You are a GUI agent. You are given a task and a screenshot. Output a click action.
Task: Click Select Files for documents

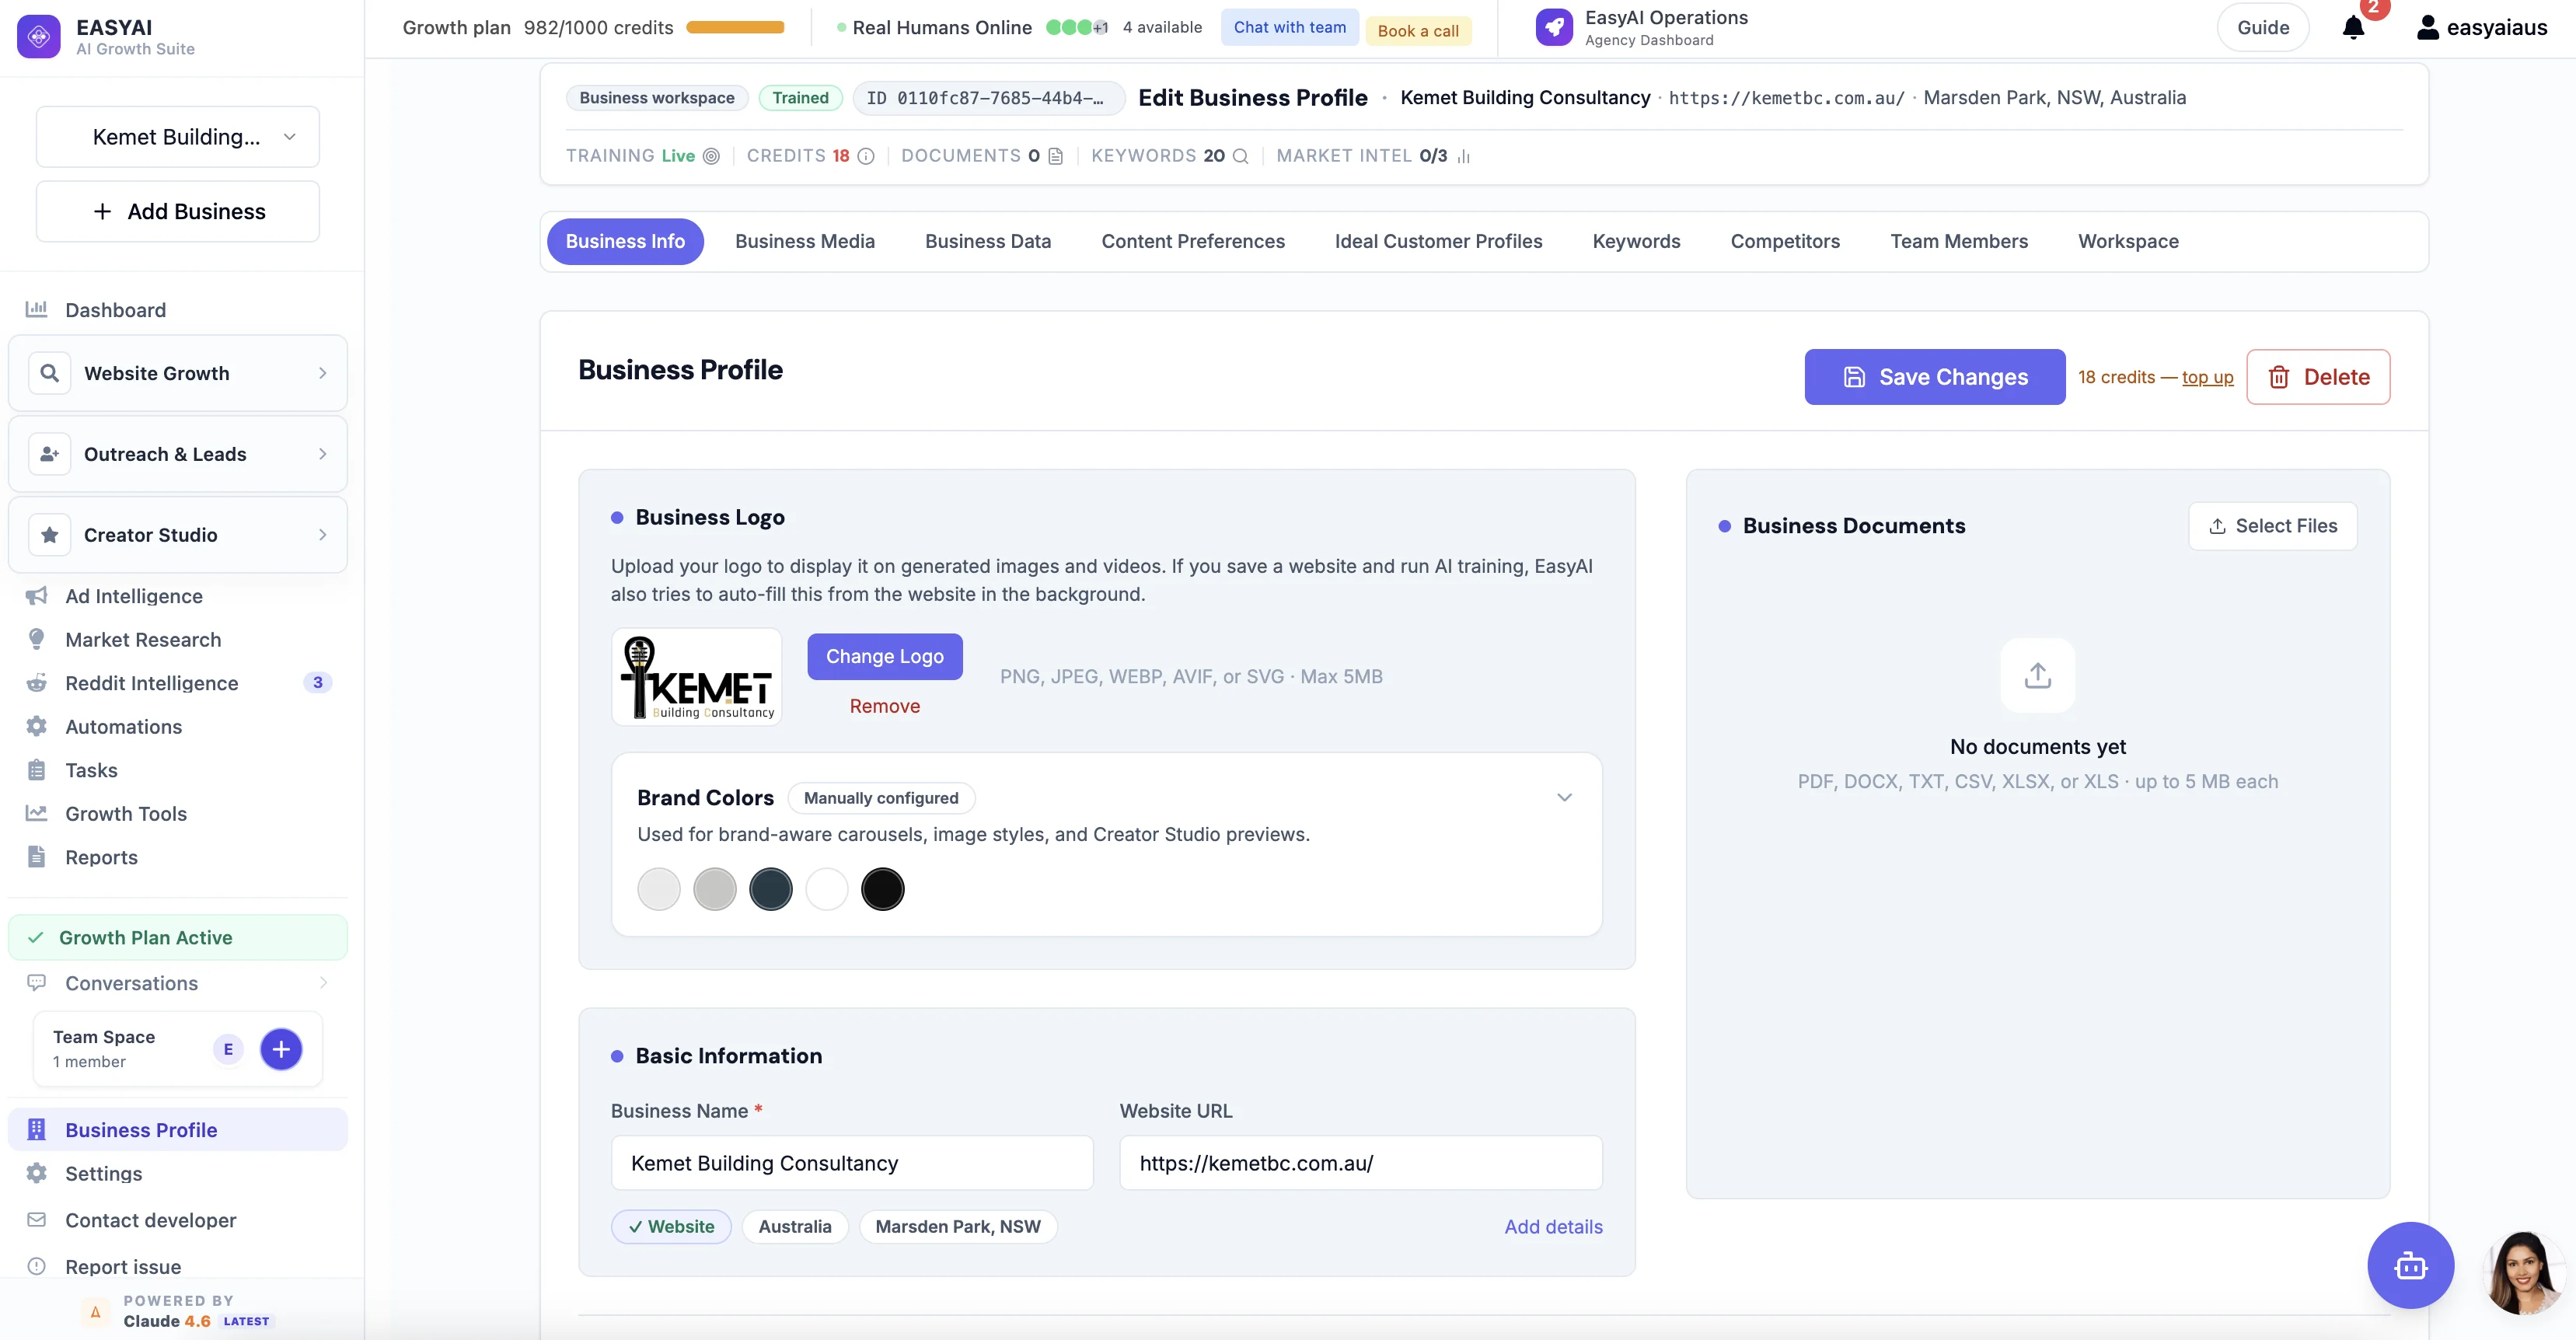point(2272,526)
